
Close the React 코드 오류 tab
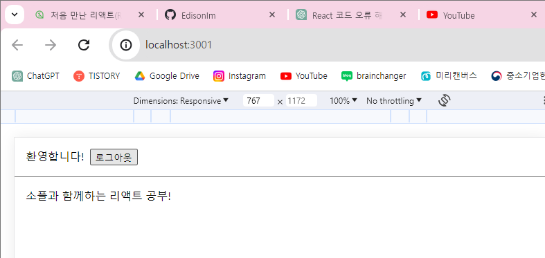point(403,15)
